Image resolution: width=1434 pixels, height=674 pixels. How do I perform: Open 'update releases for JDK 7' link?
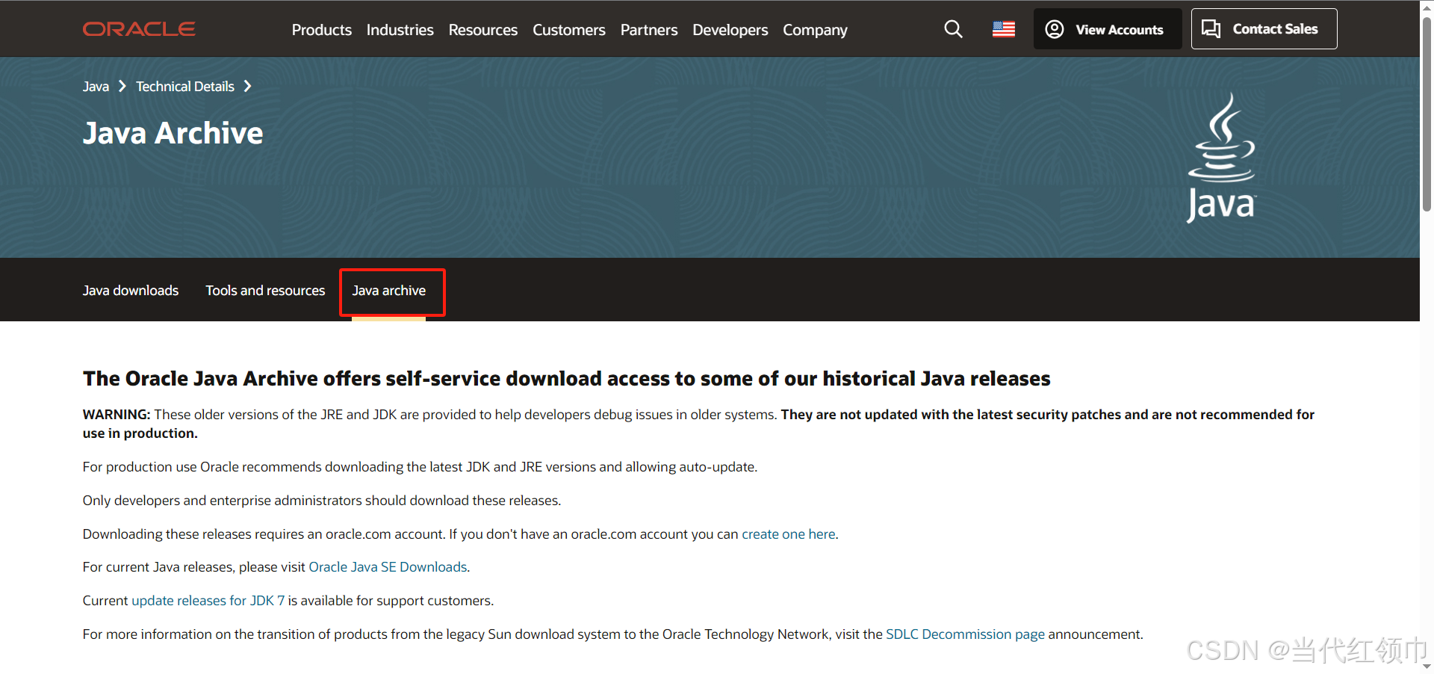pos(208,601)
